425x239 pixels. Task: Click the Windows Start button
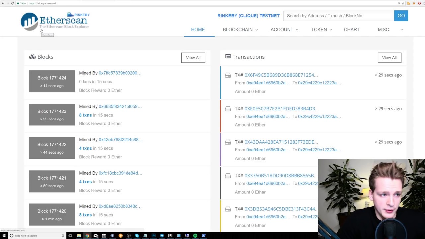tap(4, 236)
